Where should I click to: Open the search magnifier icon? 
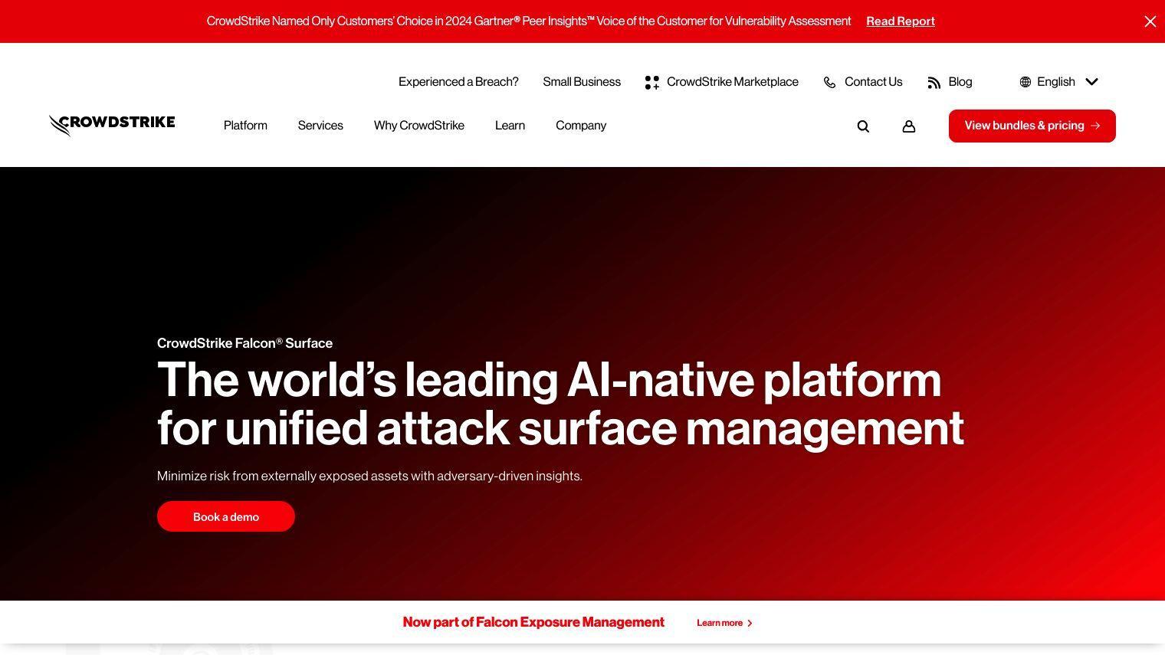click(863, 126)
